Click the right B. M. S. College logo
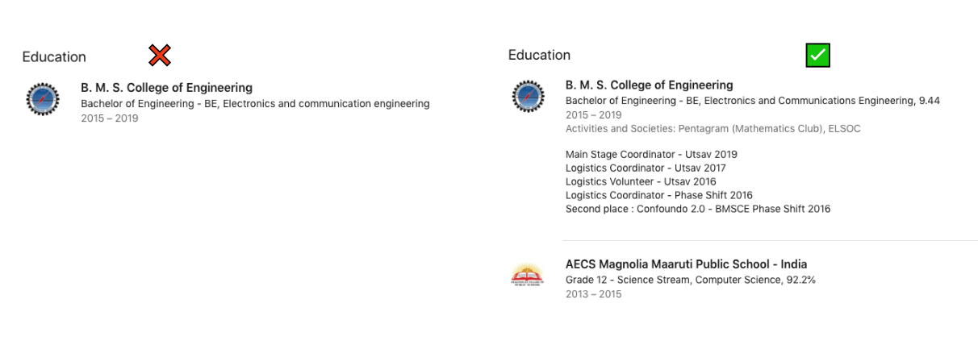The image size is (978, 345). 529,97
